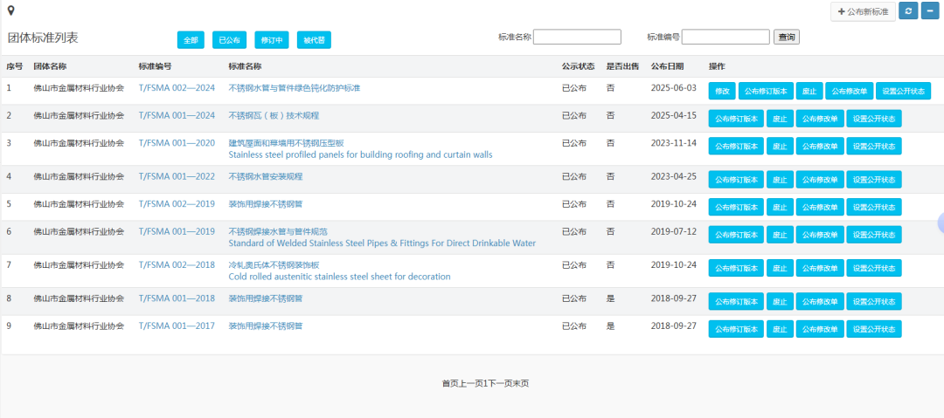
Task: Click 废止 in row 3
Action: [x=780, y=146]
